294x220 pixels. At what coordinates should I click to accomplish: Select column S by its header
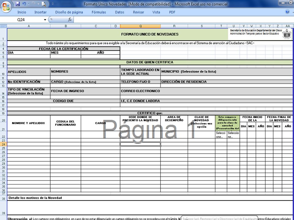[202, 26]
